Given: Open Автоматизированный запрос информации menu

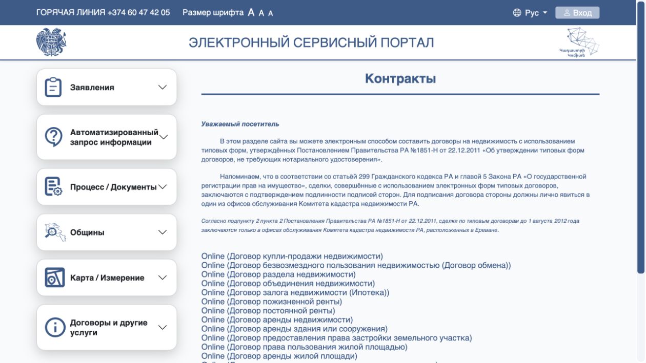Looking at the screenshot, I should [107, 137].
